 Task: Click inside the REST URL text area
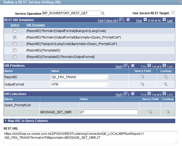(x=90, y=138)
